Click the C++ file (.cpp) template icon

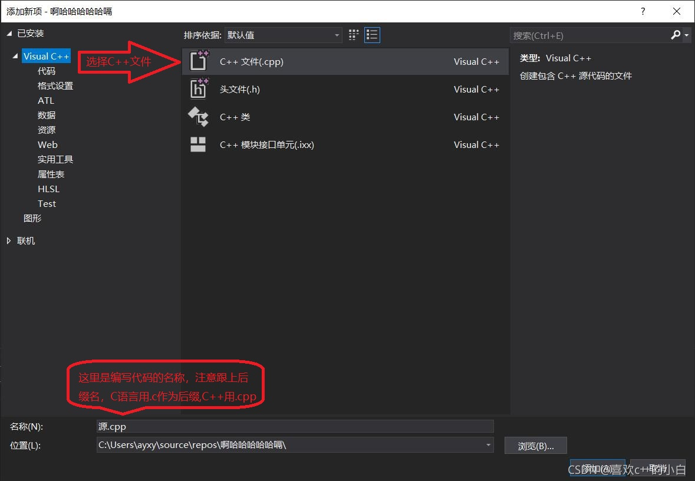coord(199,61)
